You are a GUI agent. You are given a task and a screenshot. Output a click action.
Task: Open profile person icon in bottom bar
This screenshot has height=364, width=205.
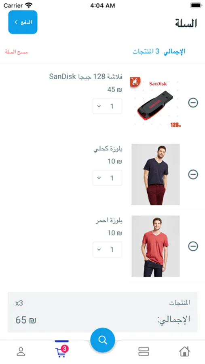click(21, 351)
